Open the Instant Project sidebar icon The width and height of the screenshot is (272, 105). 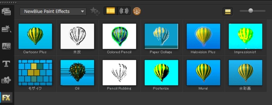pyautogui.click(x=6, y=29)
